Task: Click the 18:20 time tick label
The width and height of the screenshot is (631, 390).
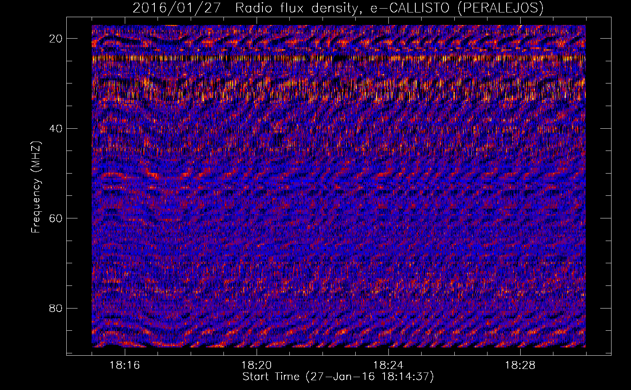Action: (x=257, y=365)
